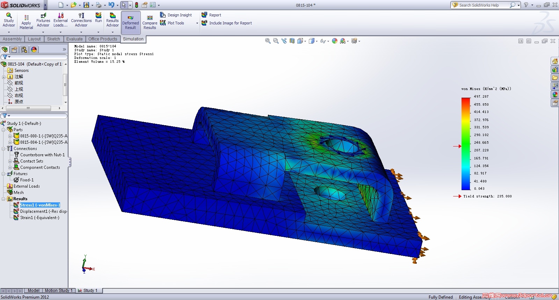Switch to the Office Products tab
Viewport: 559px width, 300px height.
click(x=103, y=39)
